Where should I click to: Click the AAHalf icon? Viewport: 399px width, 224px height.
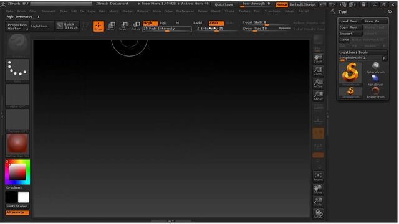(318, 96)
